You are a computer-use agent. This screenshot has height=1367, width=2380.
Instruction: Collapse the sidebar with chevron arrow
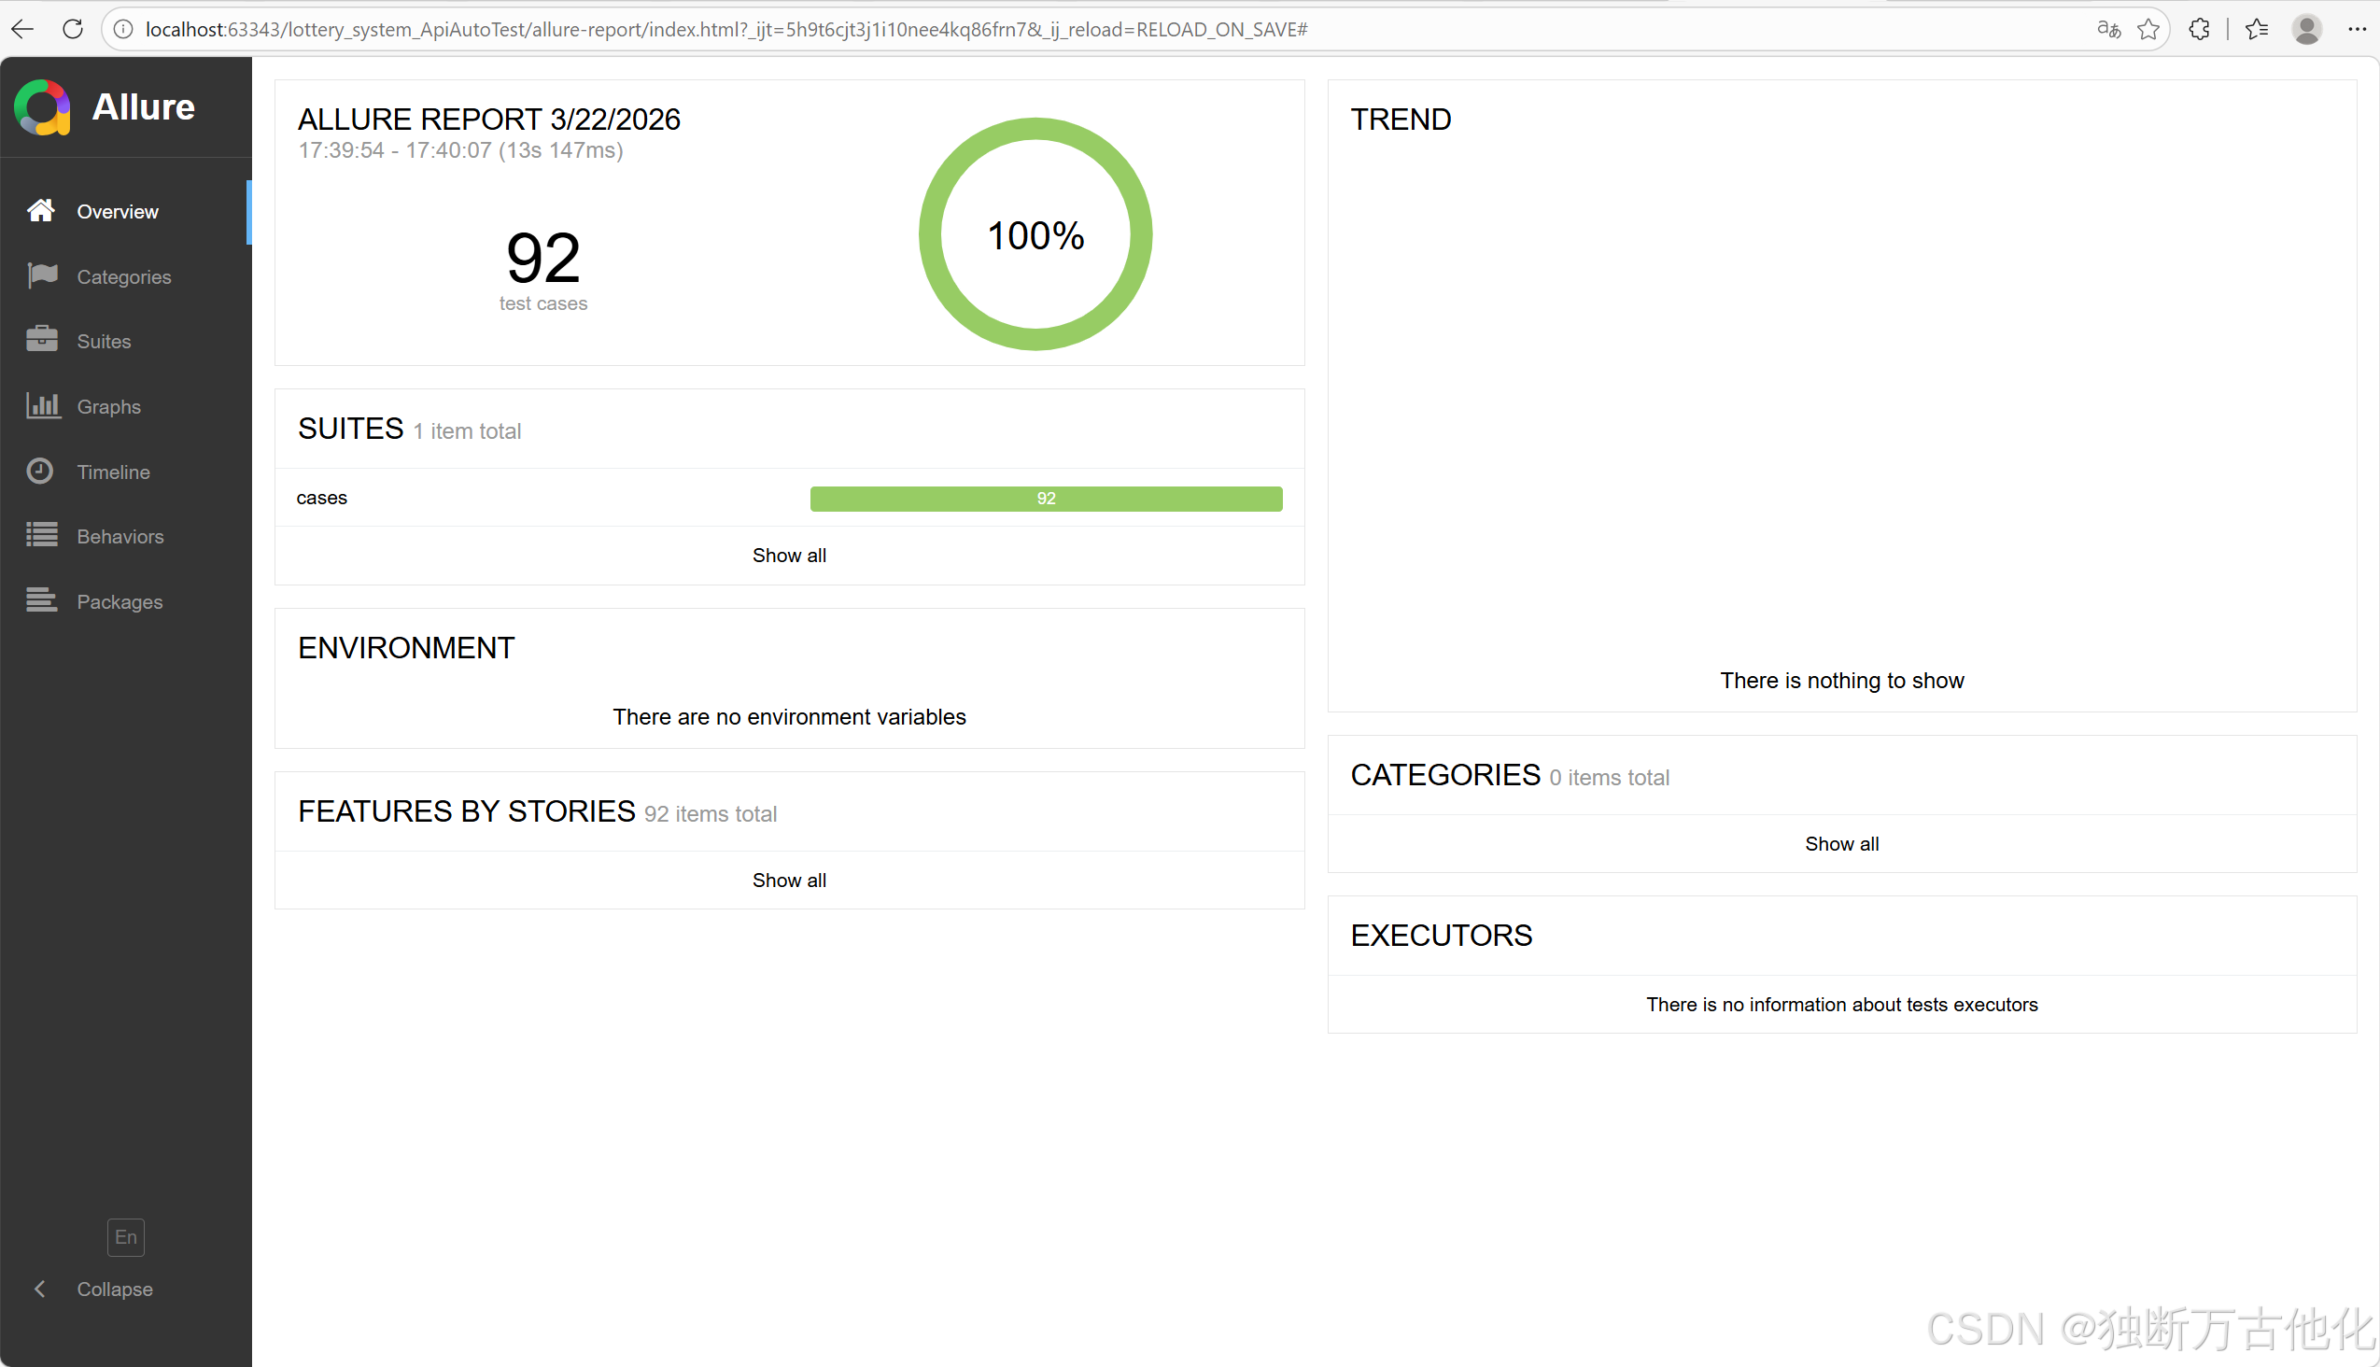click(39, 1289)
